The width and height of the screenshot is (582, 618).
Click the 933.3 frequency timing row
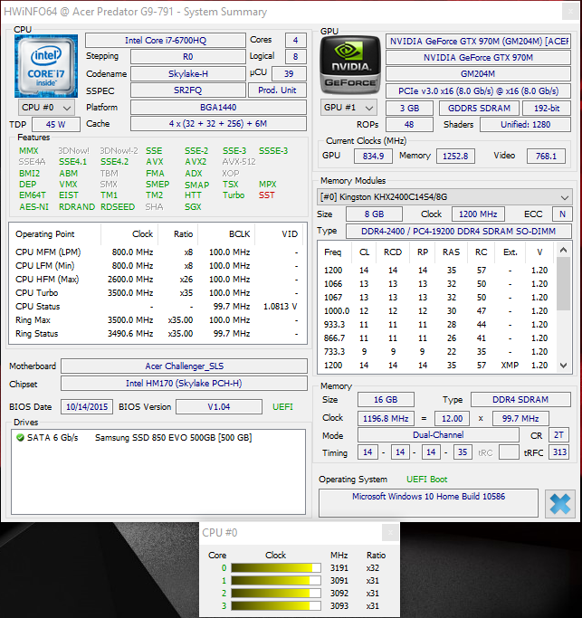[436, 324]
